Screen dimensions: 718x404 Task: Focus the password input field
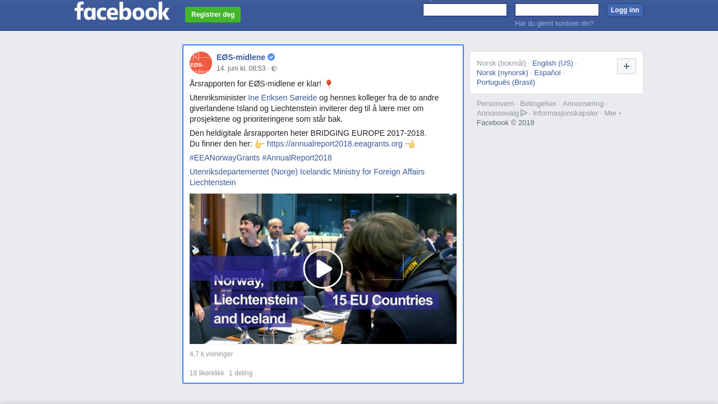557,10
